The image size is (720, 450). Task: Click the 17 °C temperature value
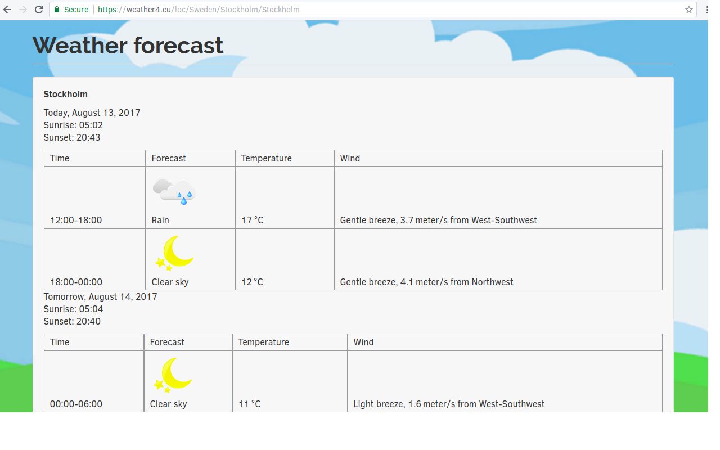(251, 220)
